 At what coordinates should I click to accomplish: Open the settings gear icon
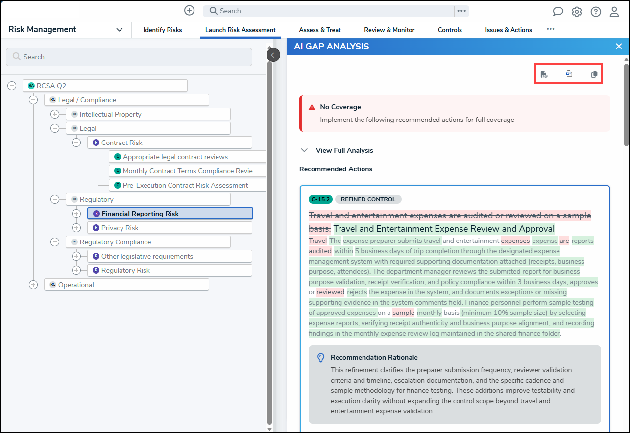[577, 12]
